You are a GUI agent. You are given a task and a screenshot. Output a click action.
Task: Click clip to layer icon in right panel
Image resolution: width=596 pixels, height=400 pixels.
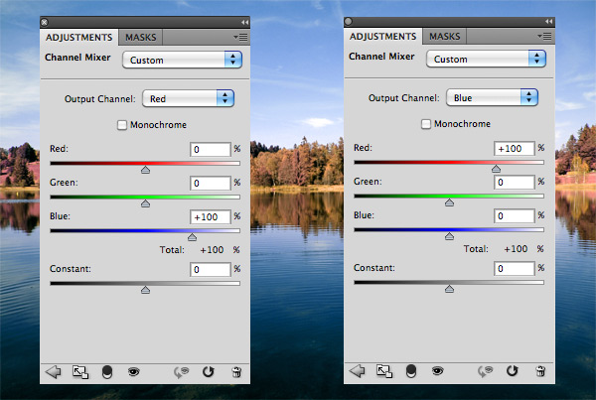411,371
